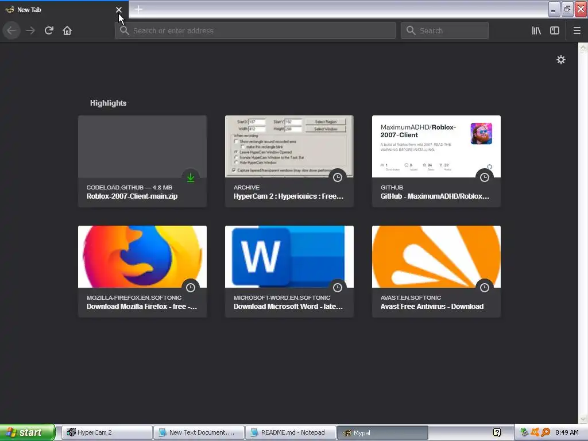Click 'HyperCam 2 : Hyperionics : Free...' title

pos(288,196)
